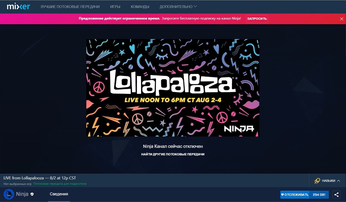The width and height of the screenshot is (346, 202).
Task: Click the stream title 'LIVE from Lollapalooza'
Action: click(40, 178)
